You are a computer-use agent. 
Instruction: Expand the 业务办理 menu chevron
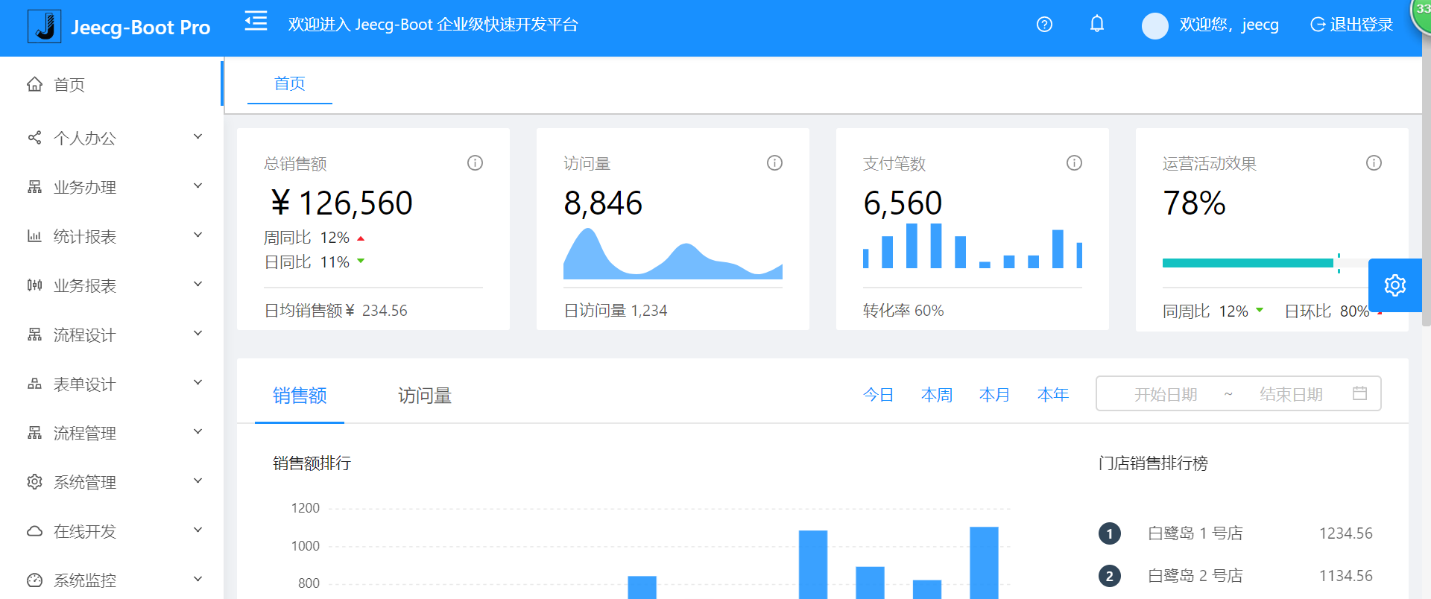pos(198,186)
